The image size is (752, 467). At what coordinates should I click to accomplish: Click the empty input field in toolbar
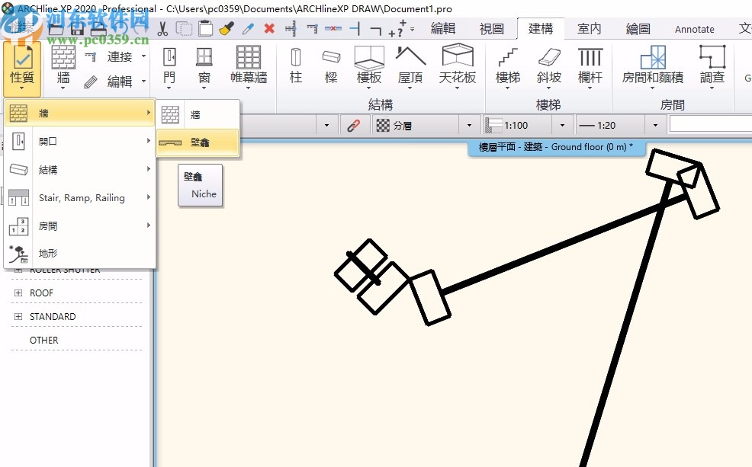(711, 125)
